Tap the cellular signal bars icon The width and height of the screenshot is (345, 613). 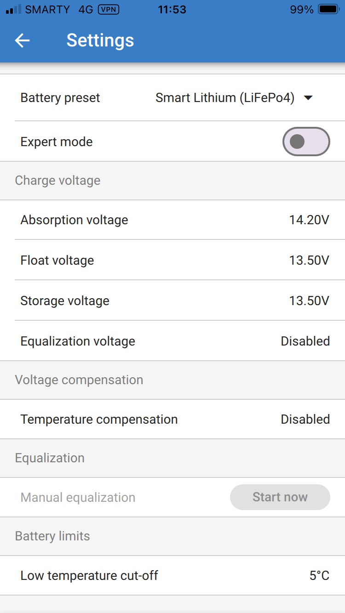(13, 10)
